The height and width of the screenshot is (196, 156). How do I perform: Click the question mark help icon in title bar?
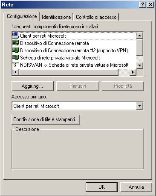tap(143, 5)
